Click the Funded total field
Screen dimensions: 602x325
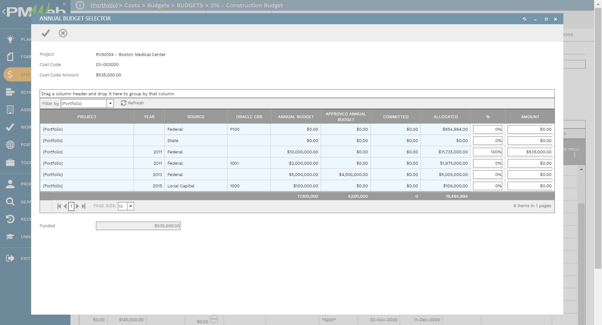(138, 226)
